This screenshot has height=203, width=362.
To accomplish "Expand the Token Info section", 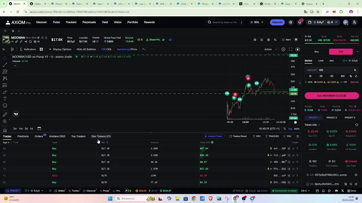I will [312, 125].
